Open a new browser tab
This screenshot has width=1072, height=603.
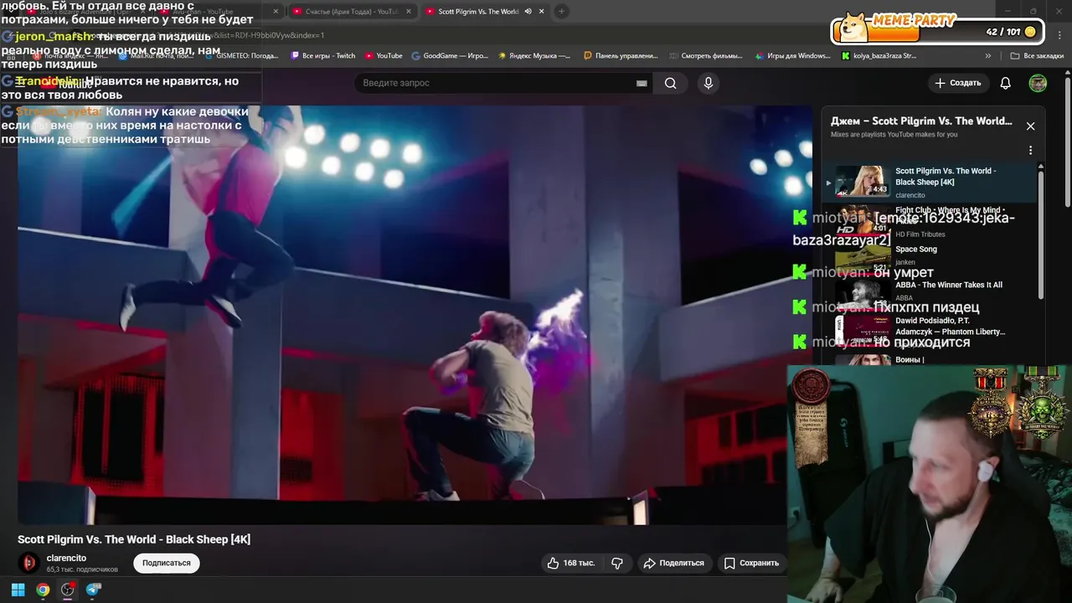coord(561,12)
